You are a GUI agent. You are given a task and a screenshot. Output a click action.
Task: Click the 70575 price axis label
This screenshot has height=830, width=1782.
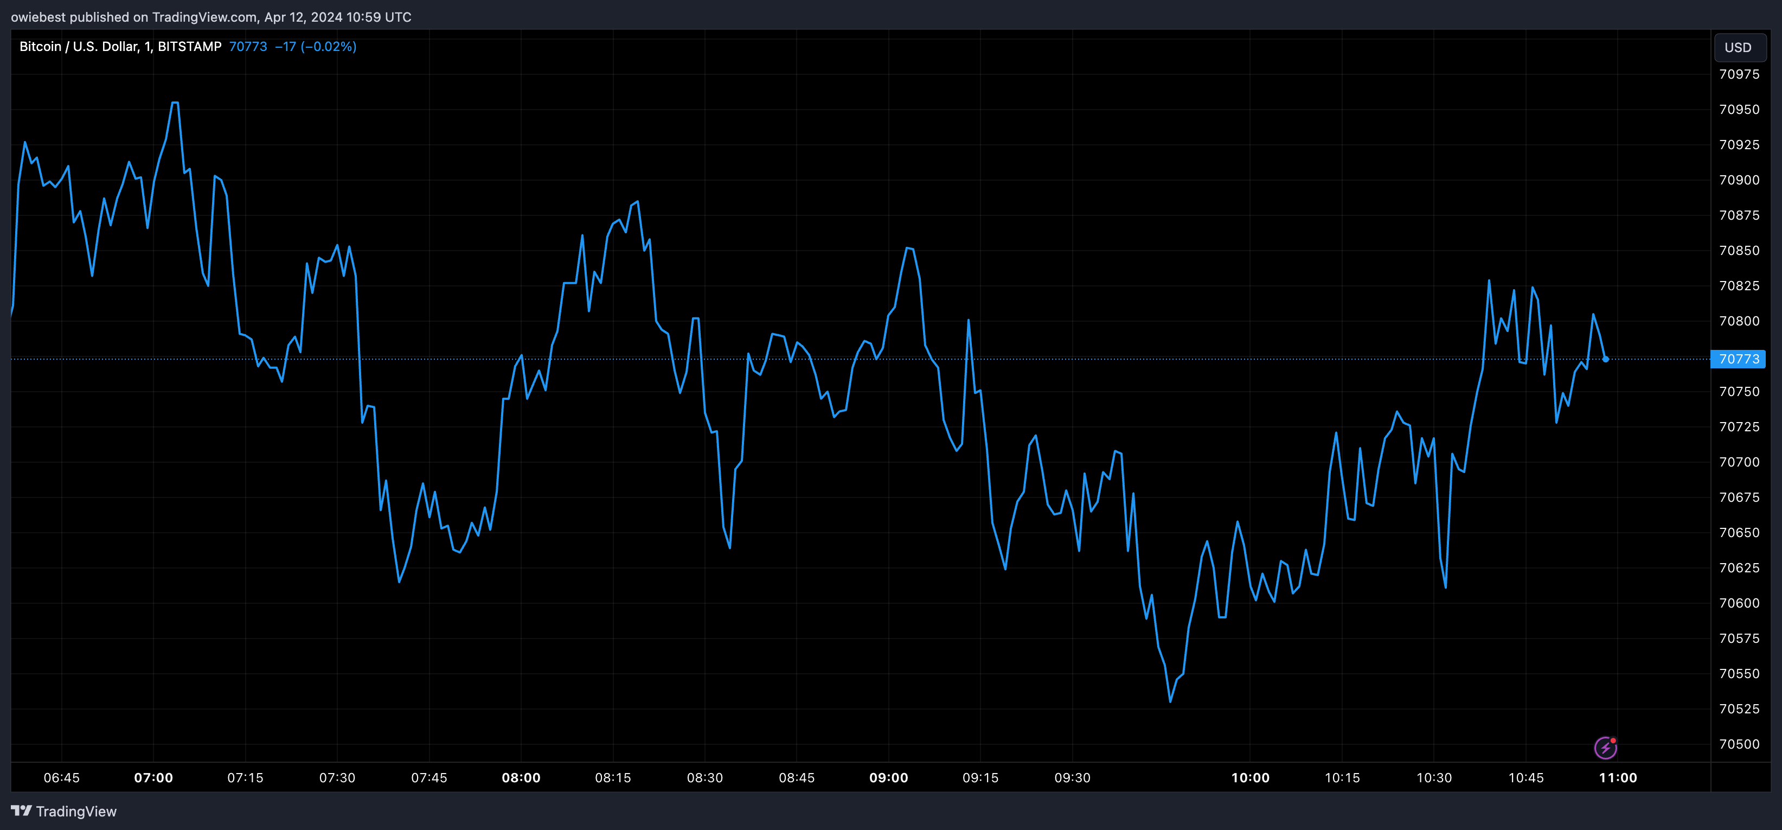point(1739,639)
